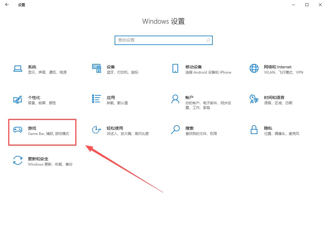Viewport: 327px width, 245px height.
Task: Click the magnifier icon in search box
Action: click(x=208, y=40)
